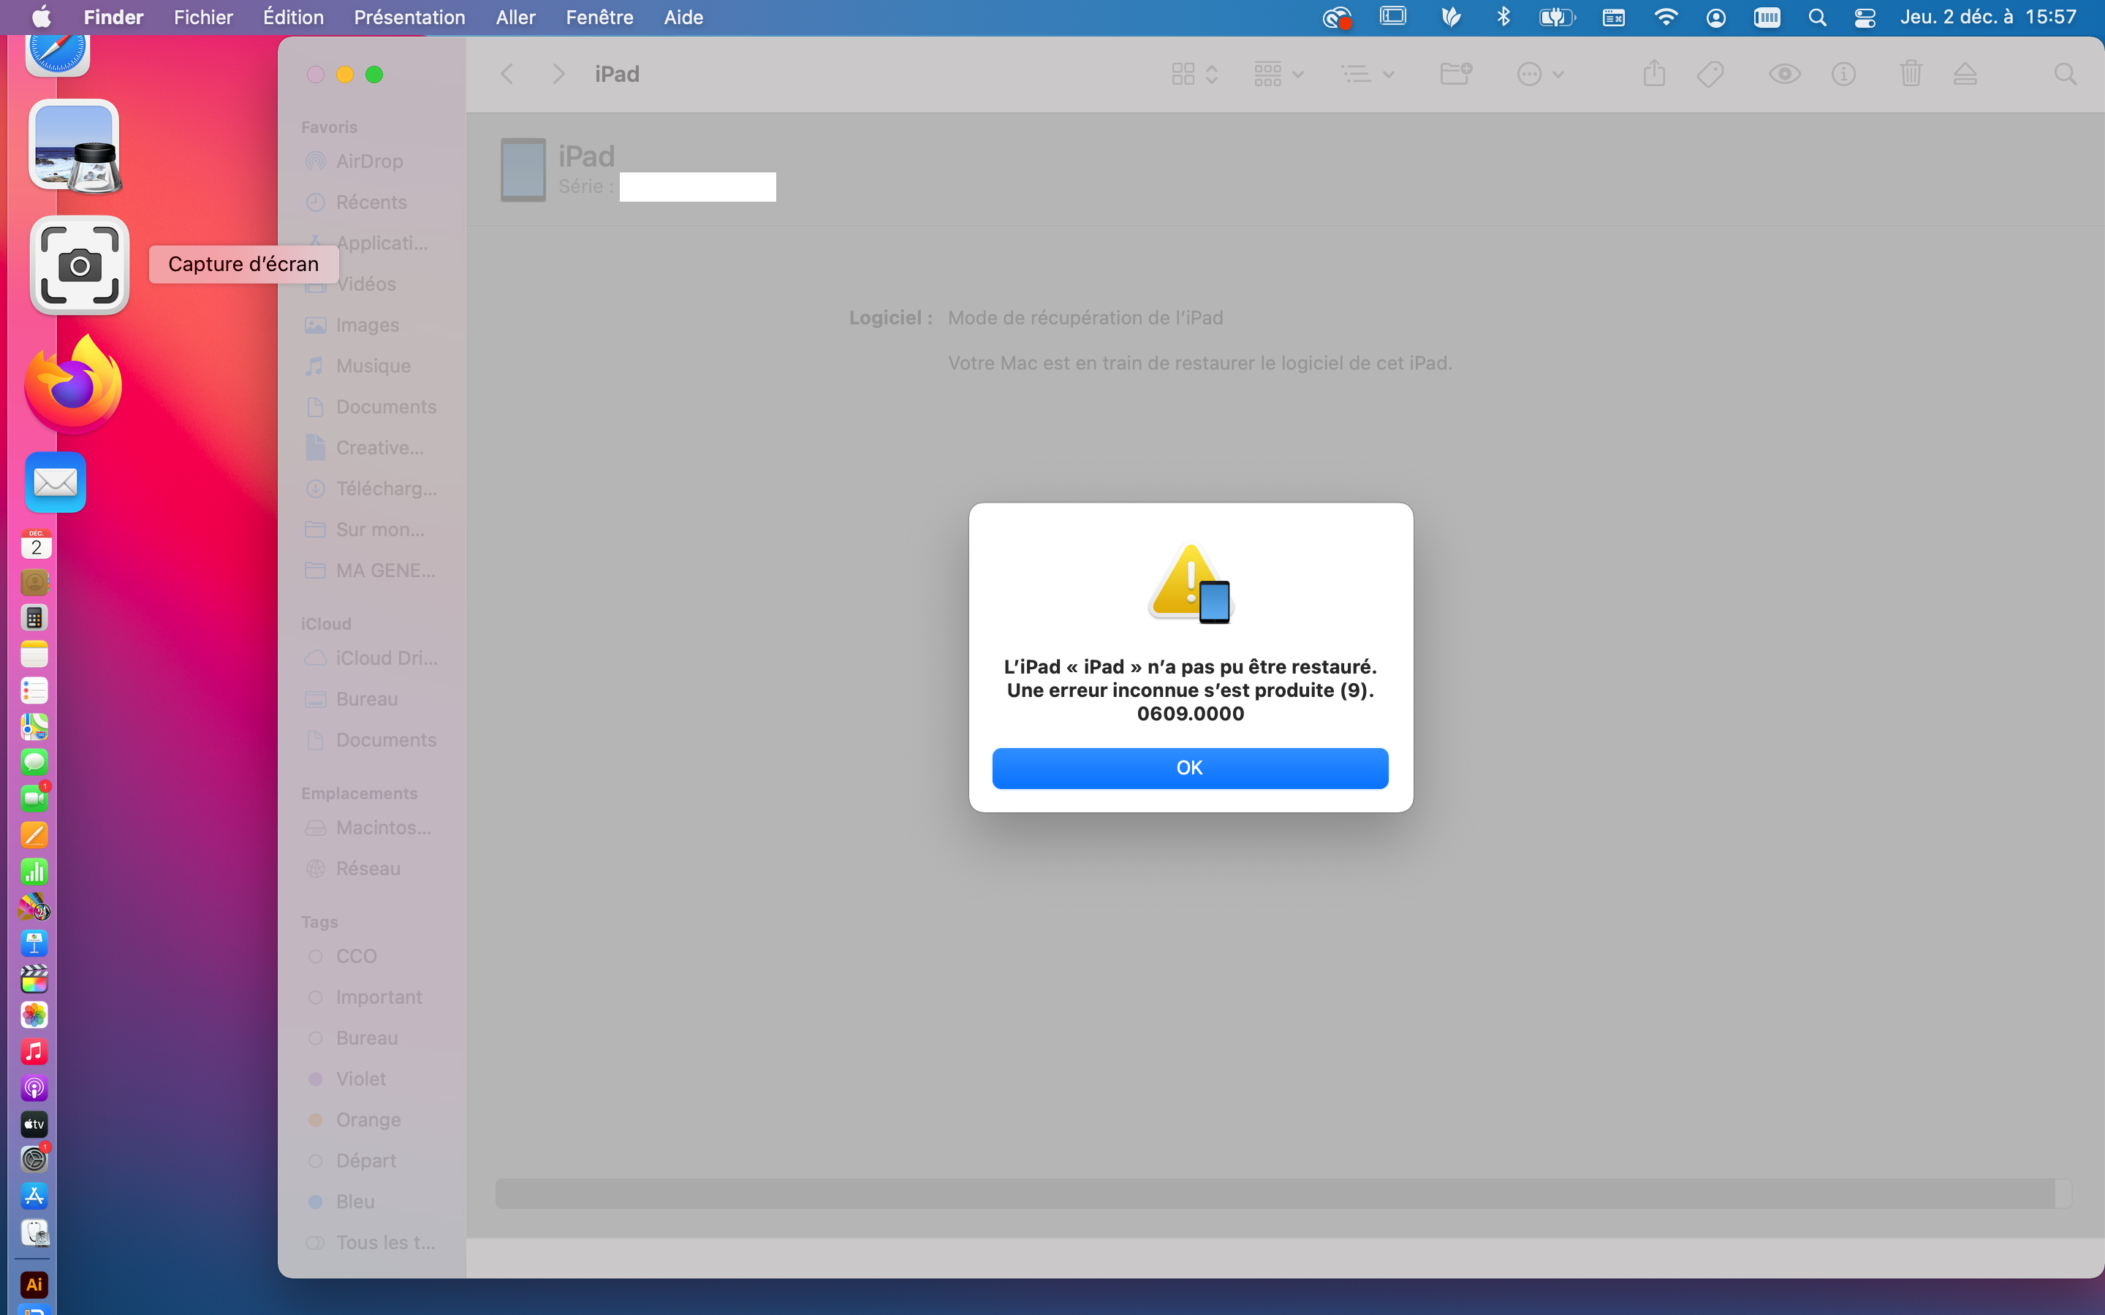Toggle Quick Look eye icon
Screen dimensions: 2105x1315
click(1784, 74)
